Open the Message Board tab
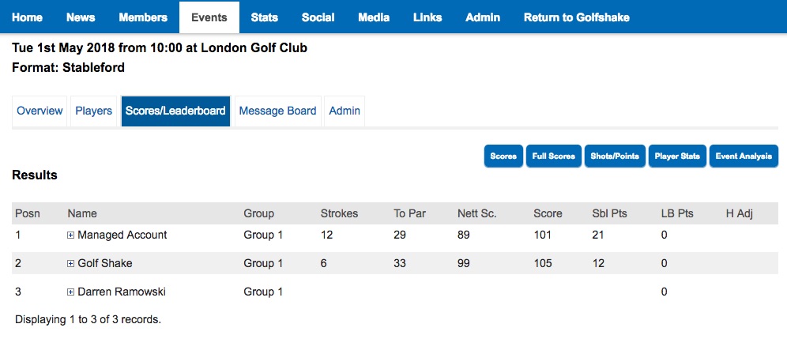Viewport: 787px width, 339px height. click(x=277, y=111)
